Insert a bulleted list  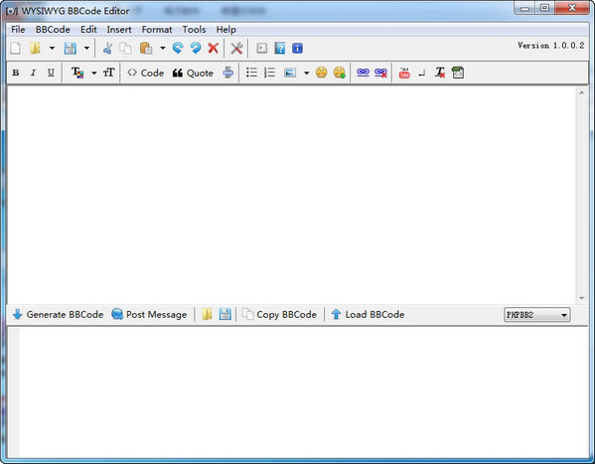point(251,73)
